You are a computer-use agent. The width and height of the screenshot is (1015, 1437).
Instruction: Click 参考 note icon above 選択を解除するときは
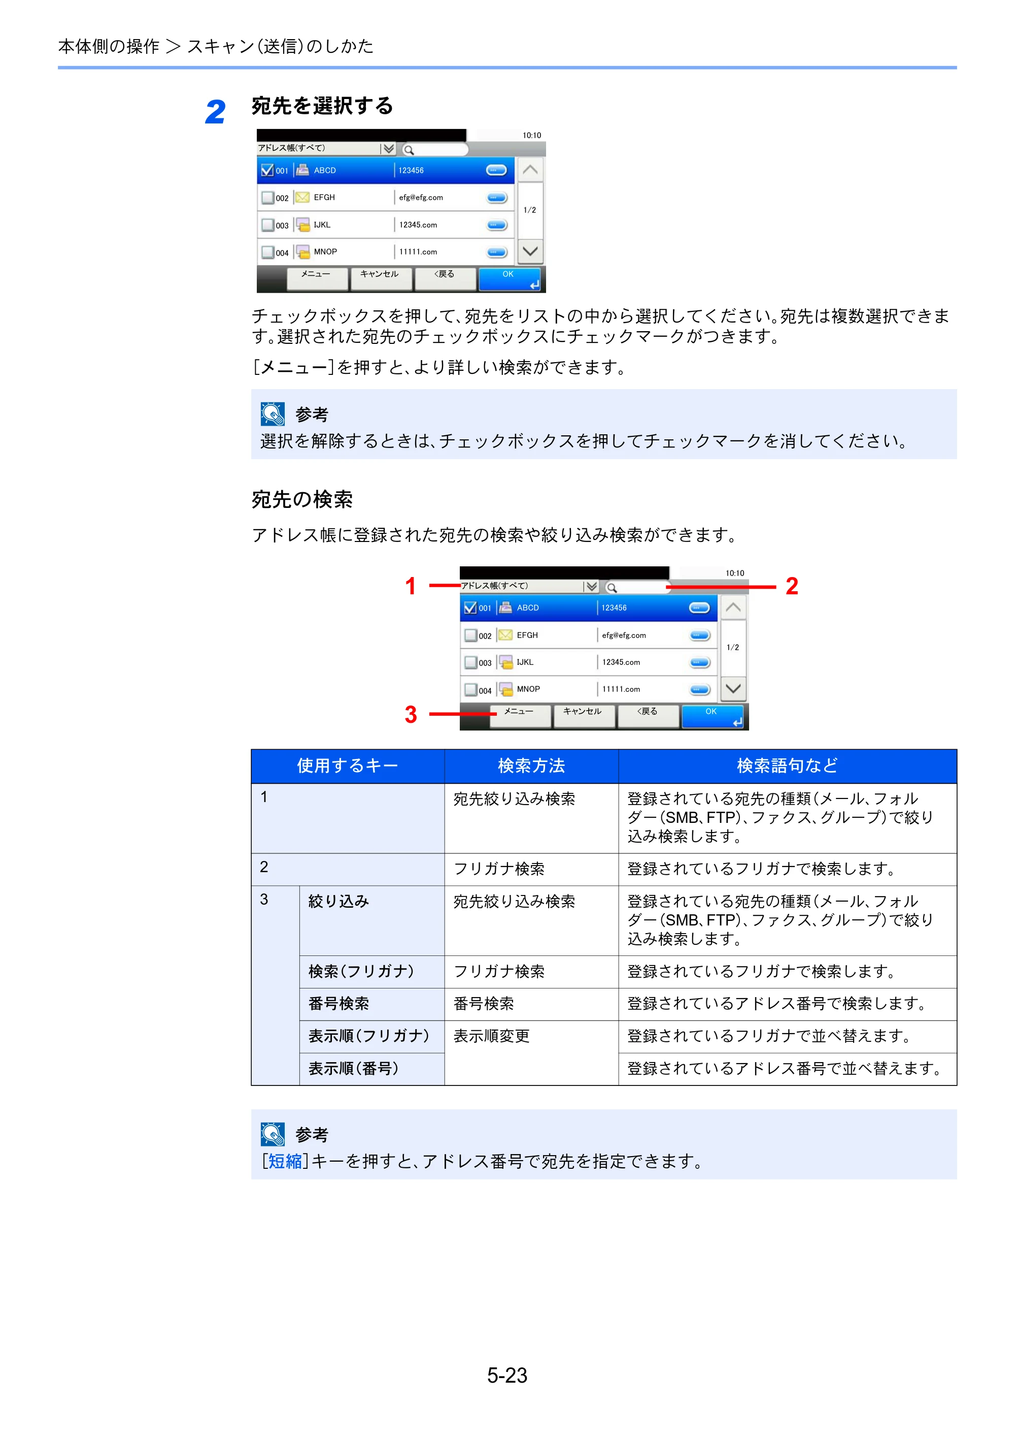[x=273, y=414]
